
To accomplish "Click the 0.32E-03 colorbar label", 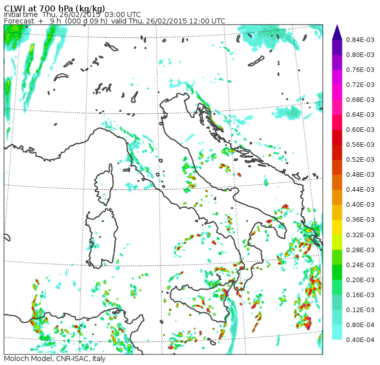I will click(360, 235).
